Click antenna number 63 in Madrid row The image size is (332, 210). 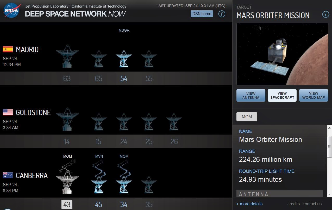[67, 79]
